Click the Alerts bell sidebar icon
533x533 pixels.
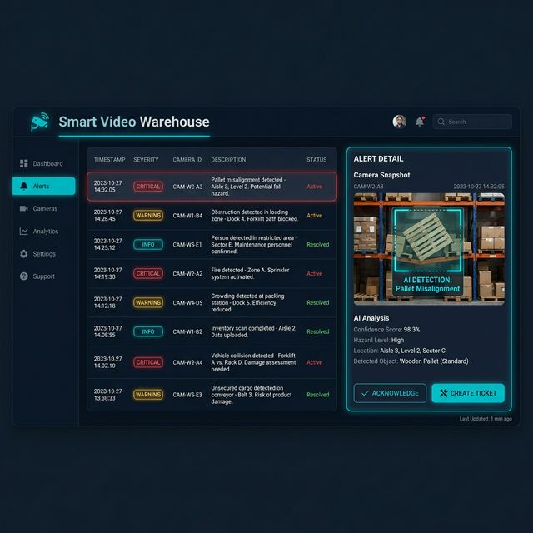point(24,186)
